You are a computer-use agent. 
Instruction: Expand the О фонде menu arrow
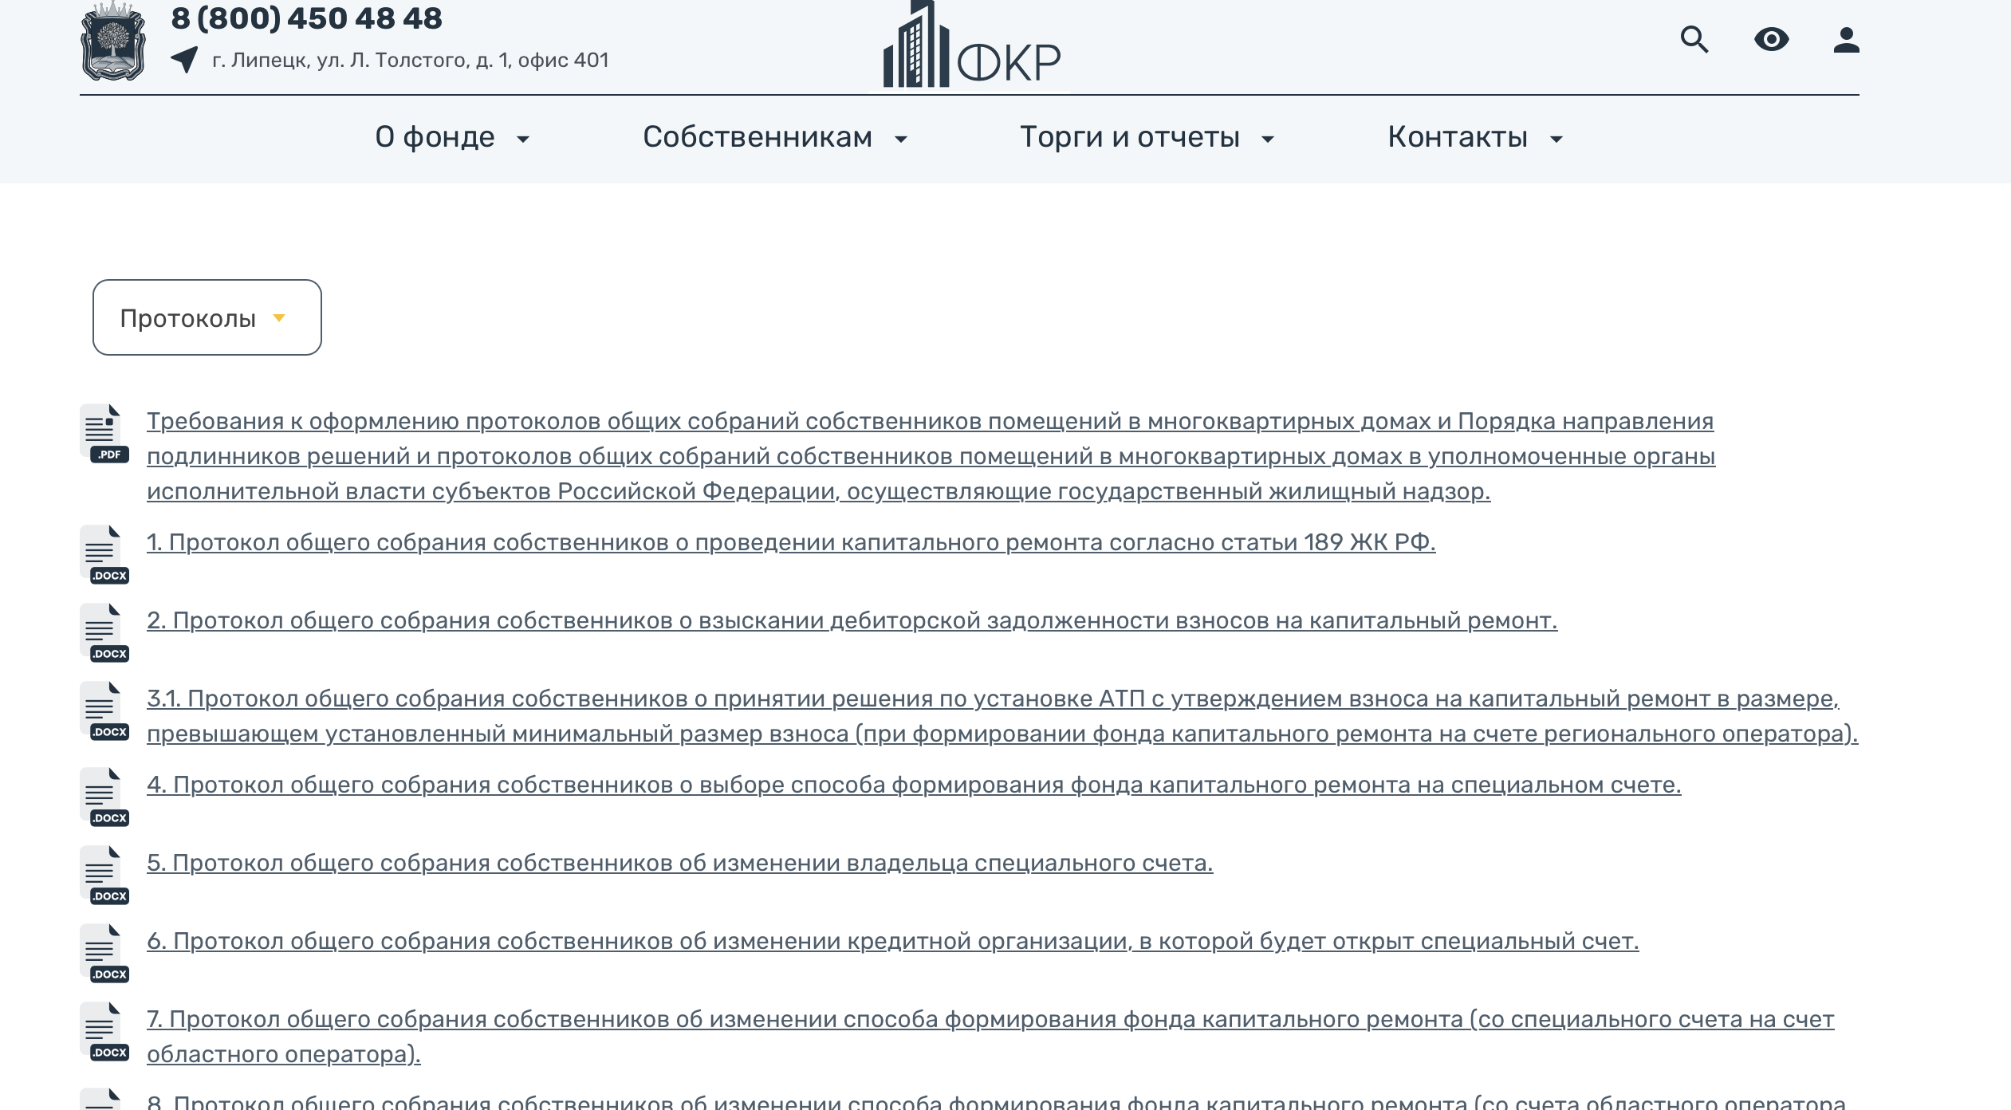click(x=523, y=140)
